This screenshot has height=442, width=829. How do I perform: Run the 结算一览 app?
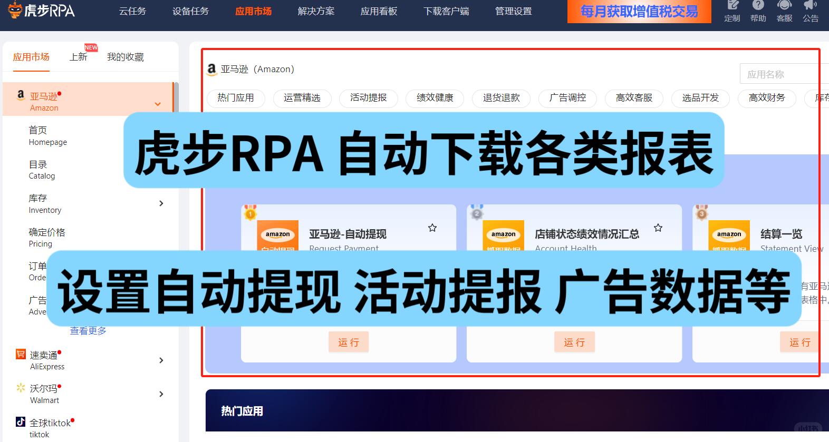pyautogui.click(x=800, y=342)
